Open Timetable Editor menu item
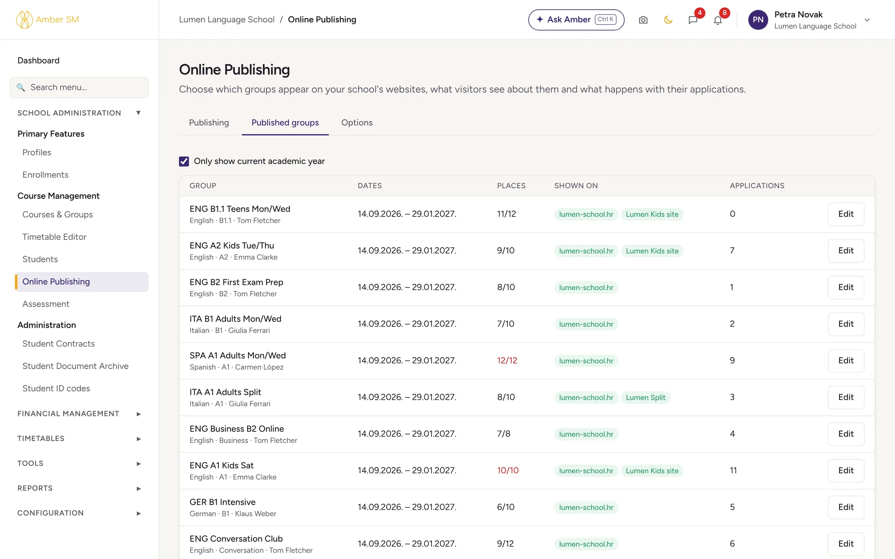This screenshot has height=559, width=895. click(54, 237)
